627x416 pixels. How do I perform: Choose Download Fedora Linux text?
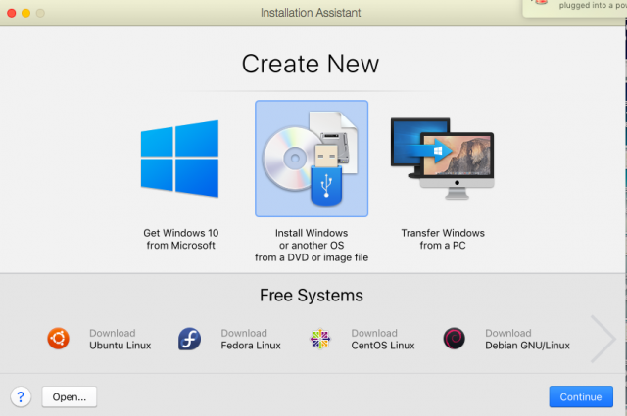[251, 339]
